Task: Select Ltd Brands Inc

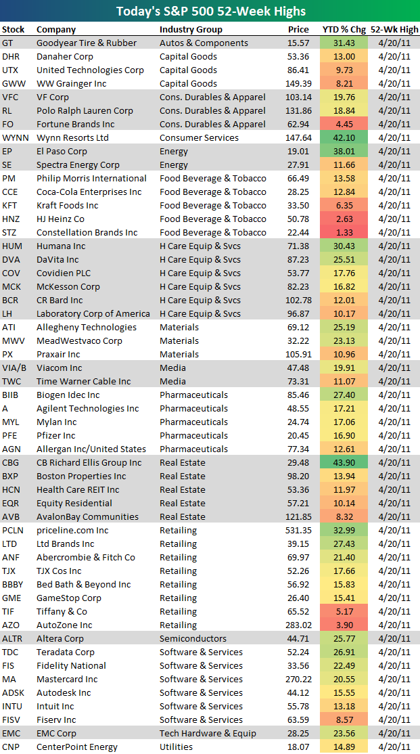Action: [66, 544]
